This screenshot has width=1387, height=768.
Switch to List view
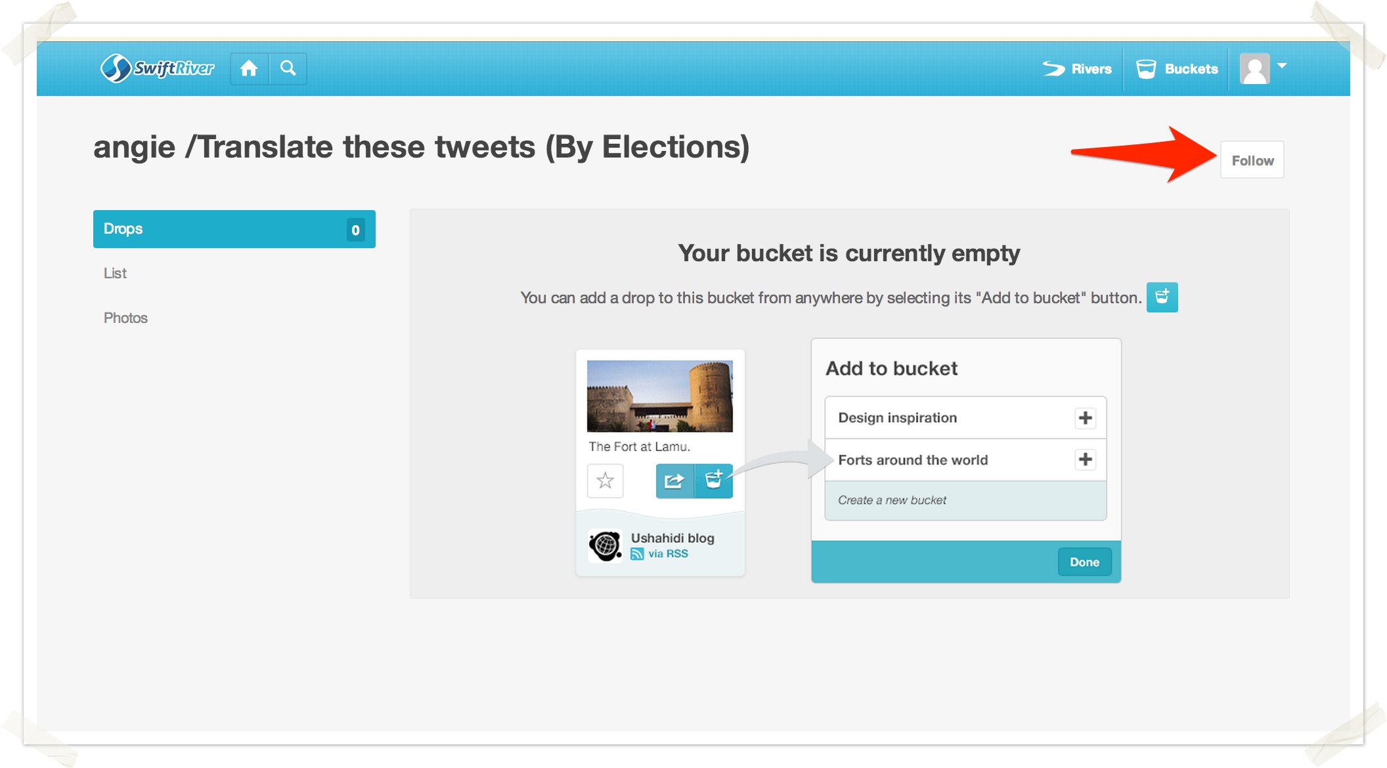click(x=116, y=273)
